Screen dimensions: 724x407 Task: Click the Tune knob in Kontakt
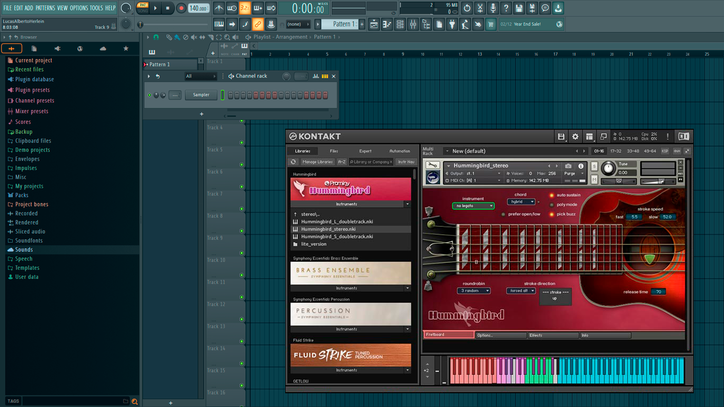[x=608, y=169]
